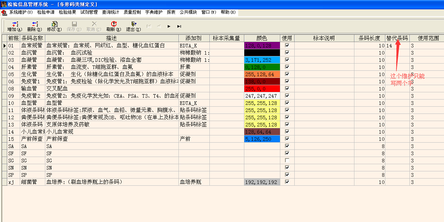Viewport: 444px width, 222px height.
Task: Click the gray 192,192,192 color cell
Action: (262, 182)
